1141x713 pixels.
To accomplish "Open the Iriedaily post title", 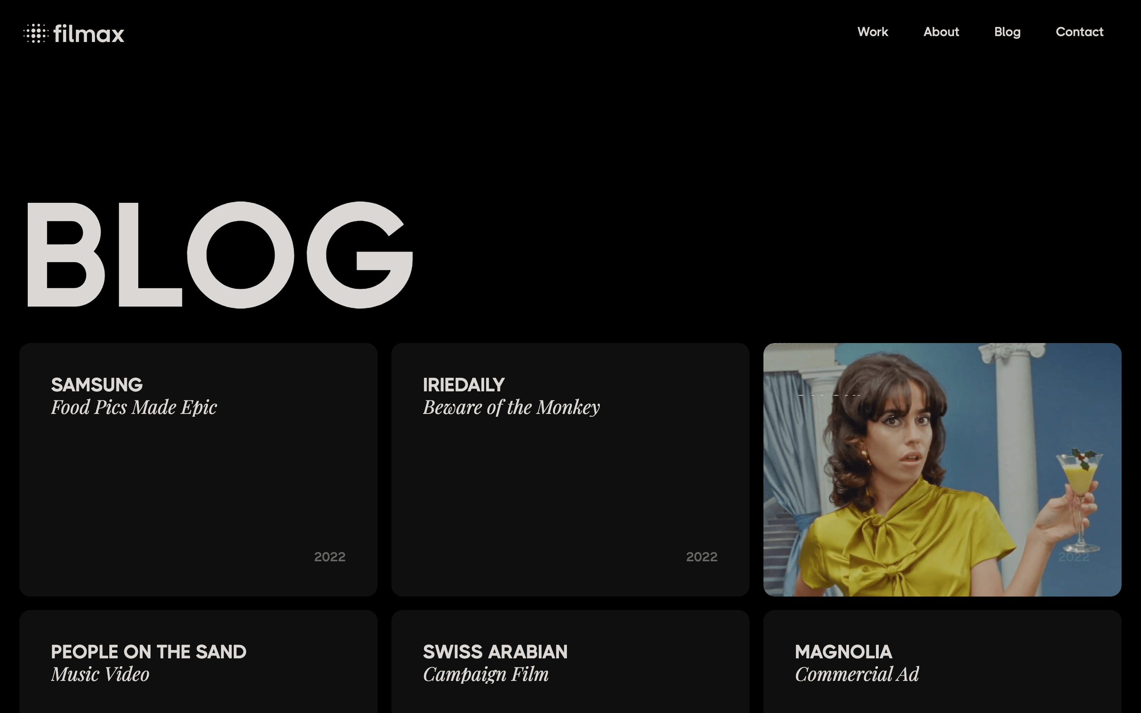I will click(x=464, y=385).
